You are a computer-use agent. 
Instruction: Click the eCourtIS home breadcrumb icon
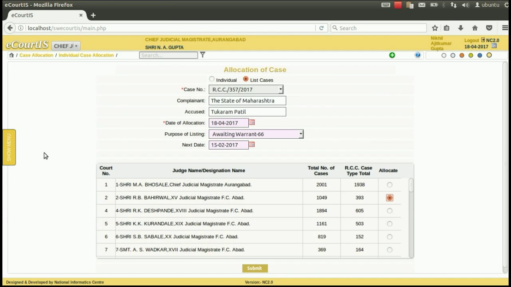12,55
